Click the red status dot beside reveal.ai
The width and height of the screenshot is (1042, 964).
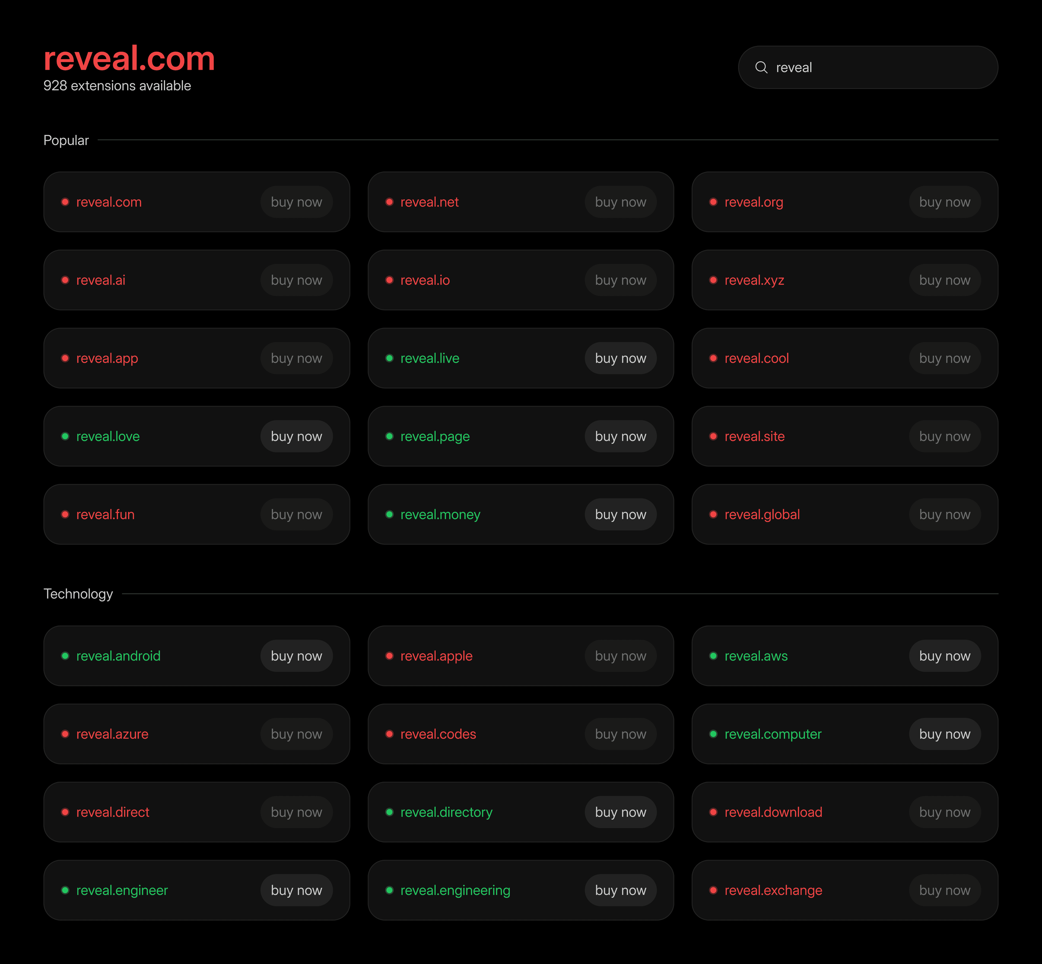(65, 280)
